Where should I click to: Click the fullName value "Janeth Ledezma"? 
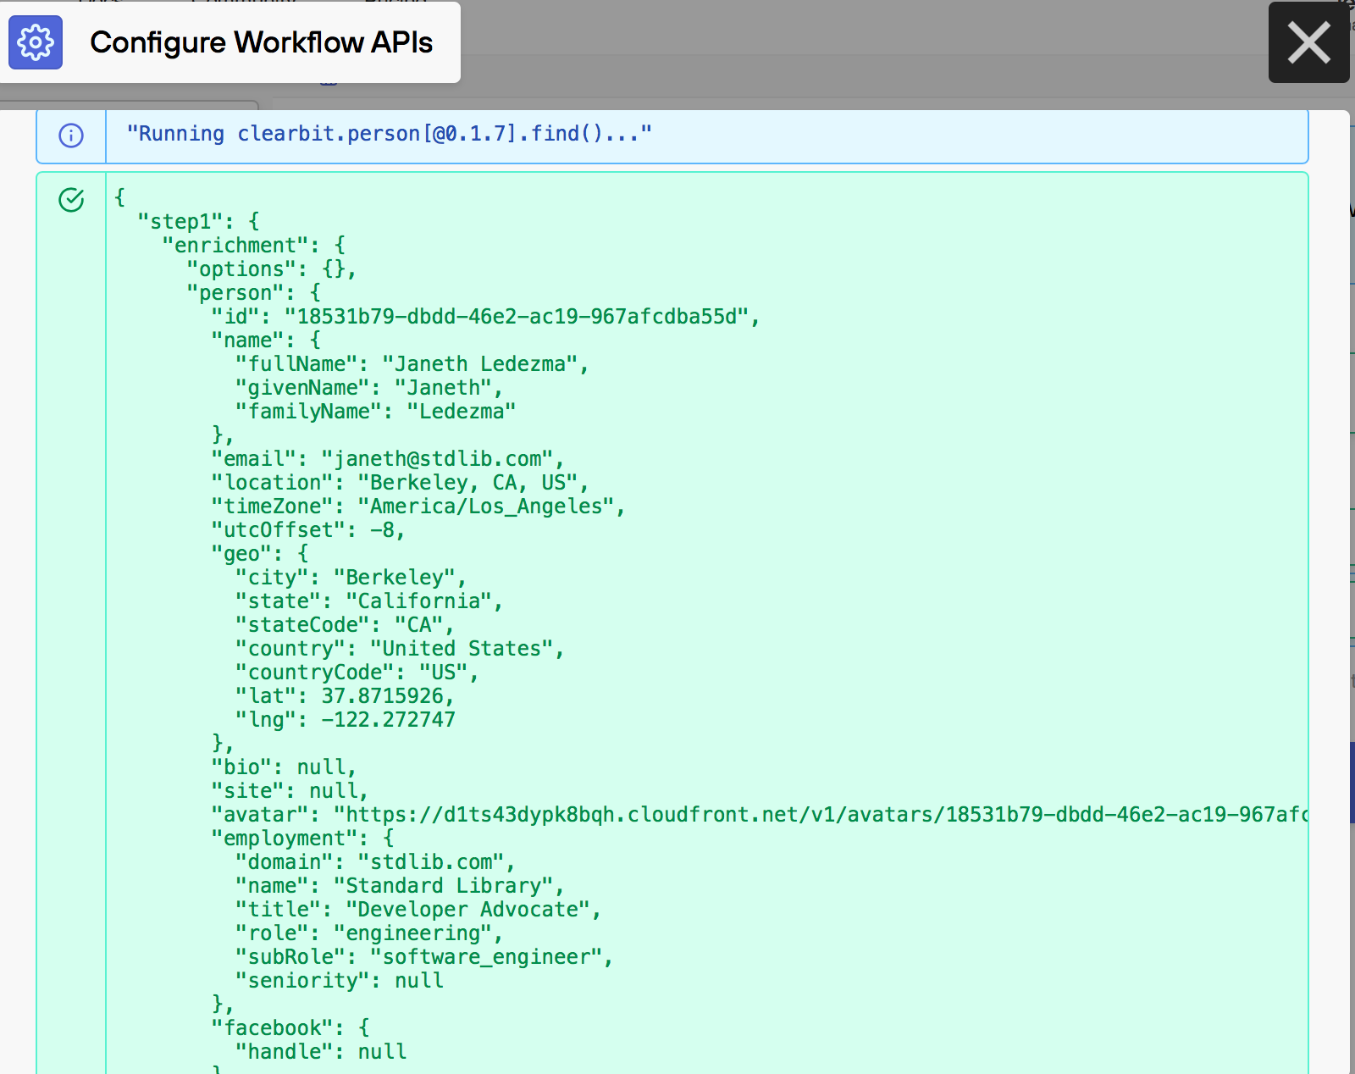pyautogui.click(x=480, y=364)
